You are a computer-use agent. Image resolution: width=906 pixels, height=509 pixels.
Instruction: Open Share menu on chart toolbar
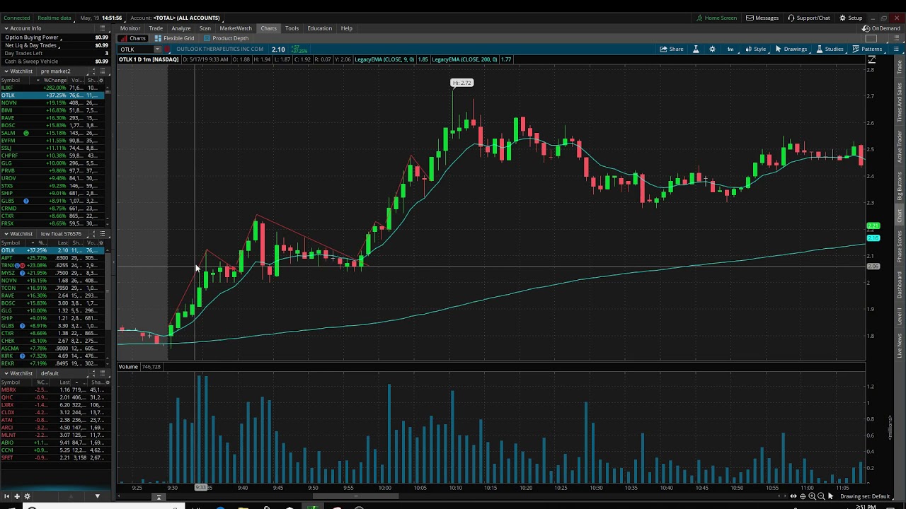[x=672, y=49]
